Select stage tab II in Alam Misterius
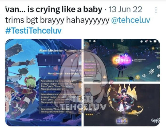 (x=59, y=60)
